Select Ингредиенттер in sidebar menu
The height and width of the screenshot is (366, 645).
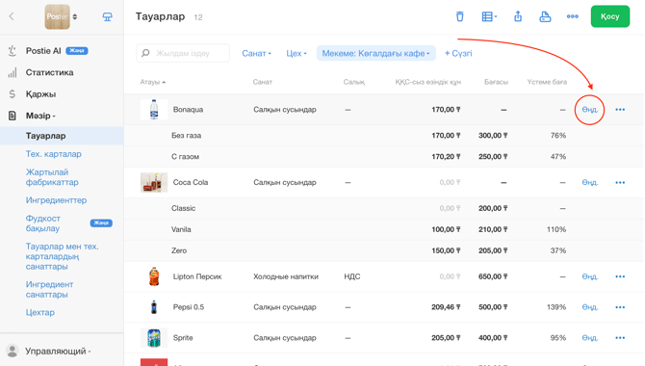(x=56, y=200)
